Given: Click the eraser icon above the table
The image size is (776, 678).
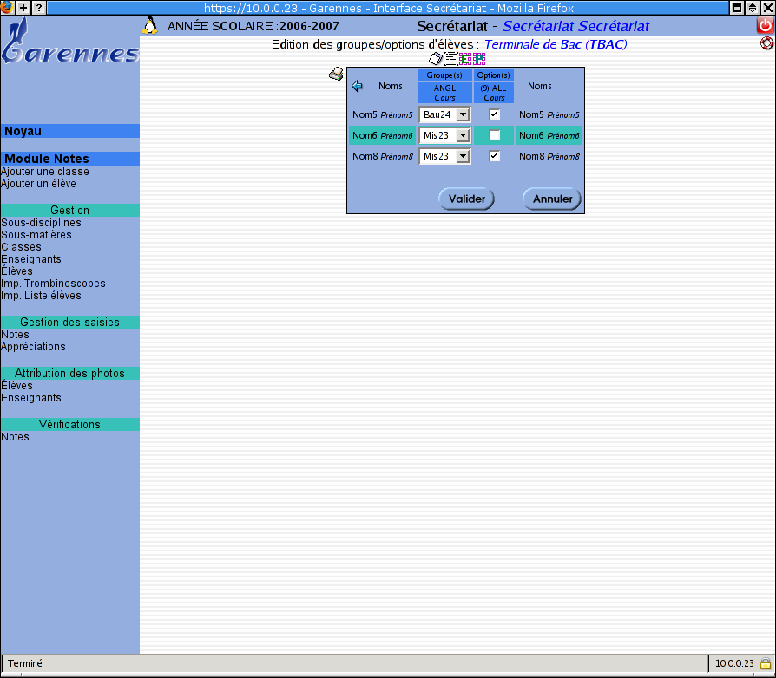Looking at the screenshot, I should (437, 59).
